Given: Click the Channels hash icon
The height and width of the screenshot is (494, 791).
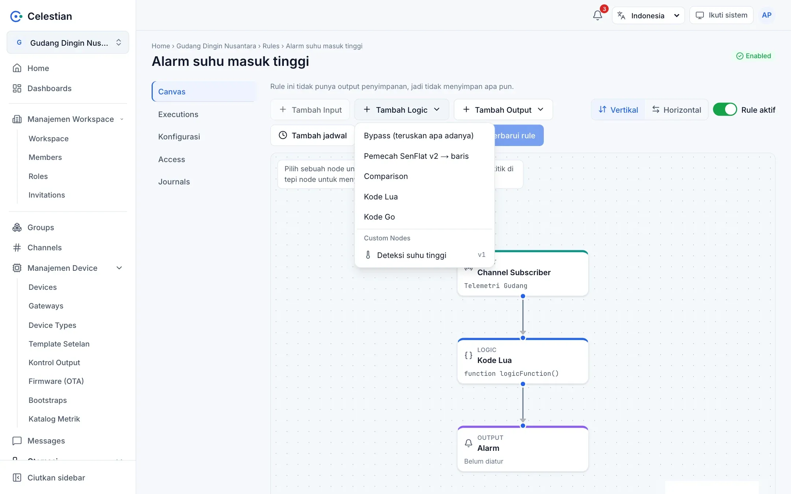Looking at the screenshot, I should pos(17,248).
